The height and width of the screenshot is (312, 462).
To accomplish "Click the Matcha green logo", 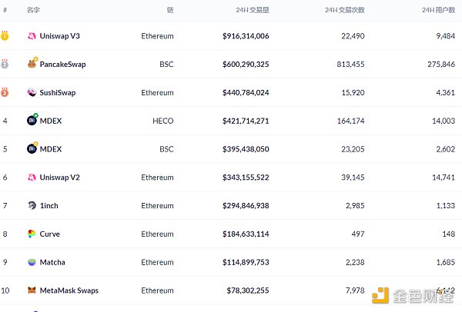I will (x=32, y=262).
